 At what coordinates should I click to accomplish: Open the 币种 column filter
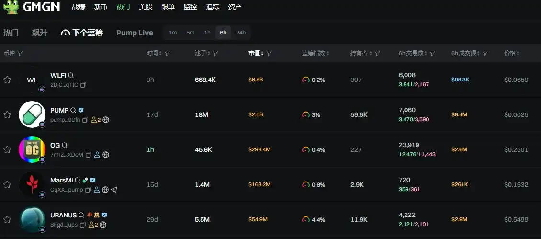[x=20, y=53]
